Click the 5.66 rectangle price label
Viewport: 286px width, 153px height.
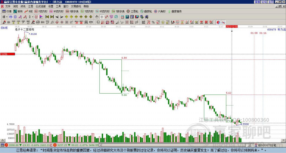click(x=124, y=95)
